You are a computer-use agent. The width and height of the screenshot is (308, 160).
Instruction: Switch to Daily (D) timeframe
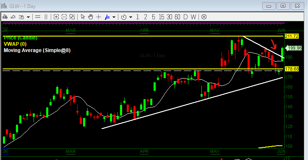click(x=185, y=17)
